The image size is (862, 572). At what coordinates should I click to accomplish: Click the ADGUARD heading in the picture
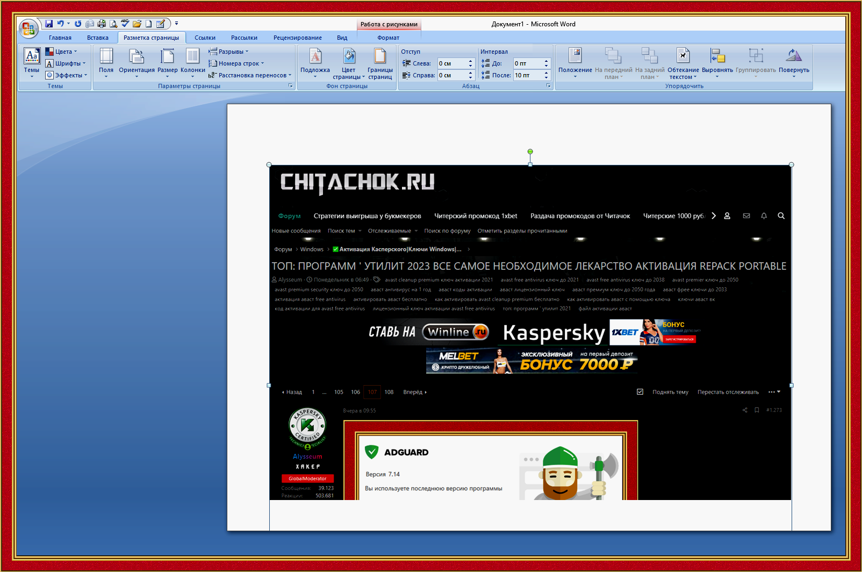[406, 452]
